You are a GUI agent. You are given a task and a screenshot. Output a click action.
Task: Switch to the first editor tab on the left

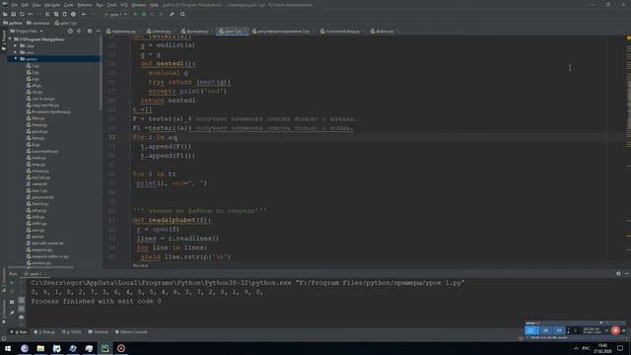(x=123, y=31)
